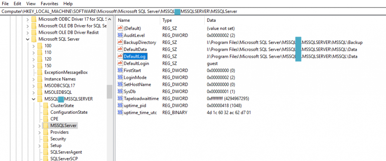Click the Security folder icon
The image size is (386, 161).
(46, 139)
